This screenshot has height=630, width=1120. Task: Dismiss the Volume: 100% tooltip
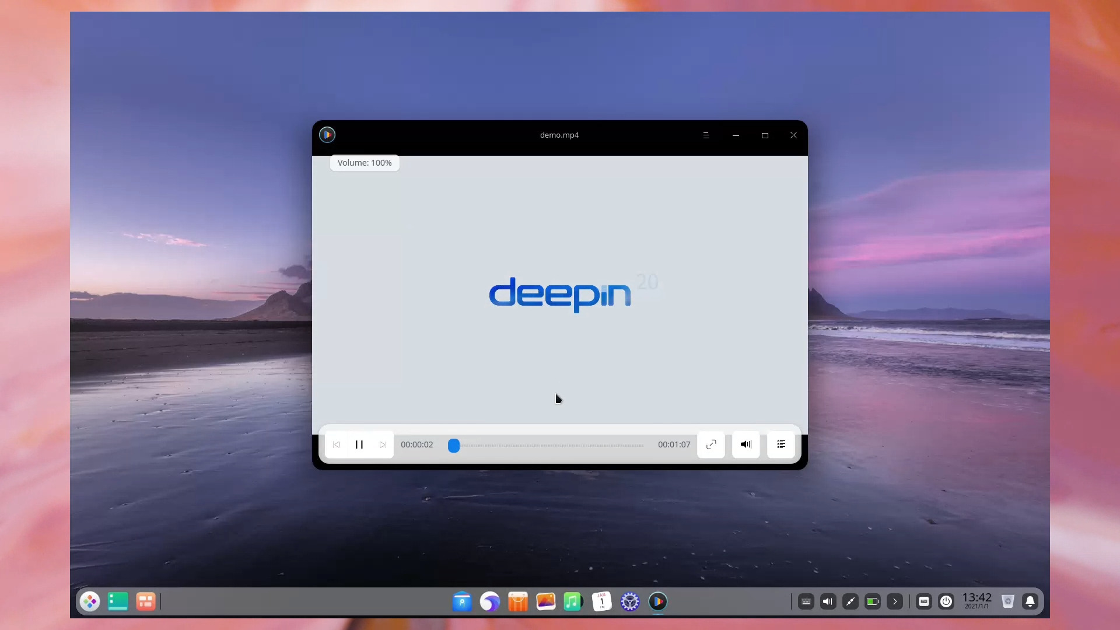(x=364, y=163)
